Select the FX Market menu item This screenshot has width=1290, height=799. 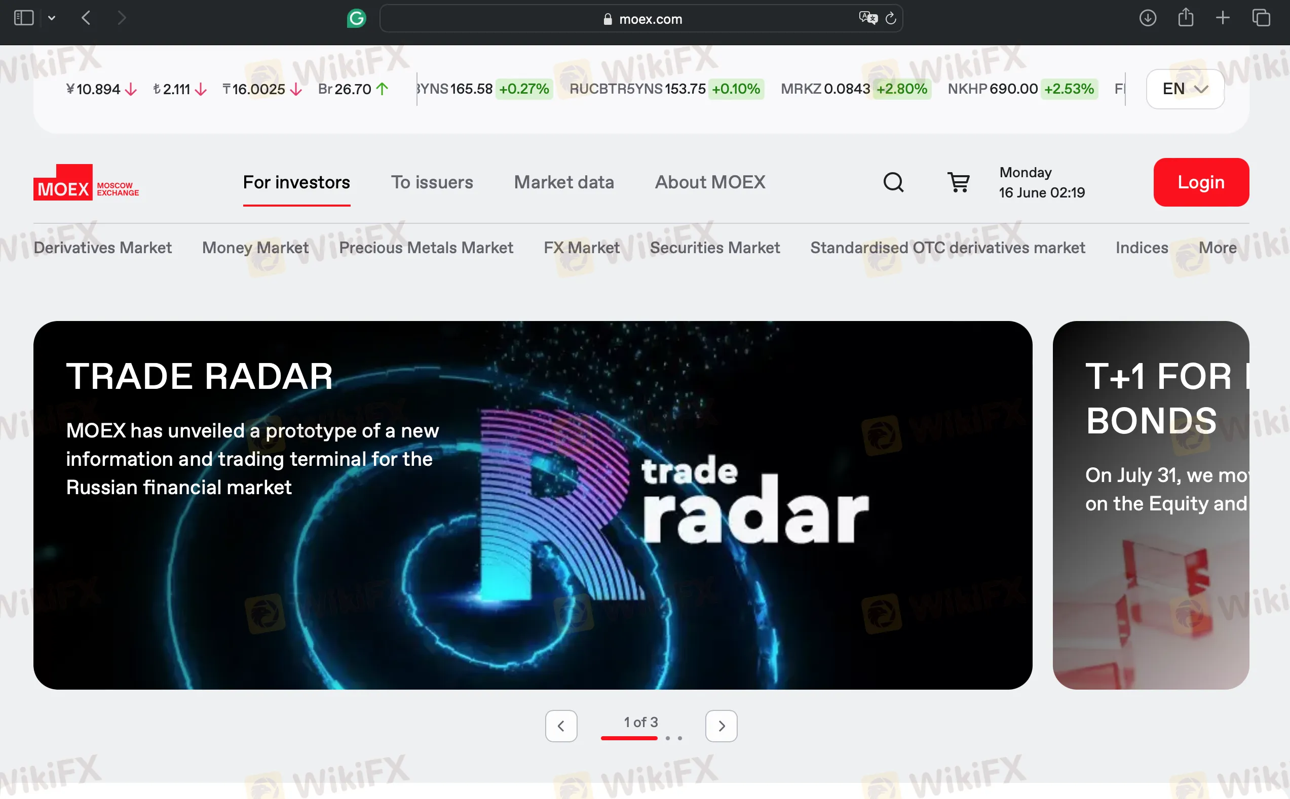[x=582, y=247]
